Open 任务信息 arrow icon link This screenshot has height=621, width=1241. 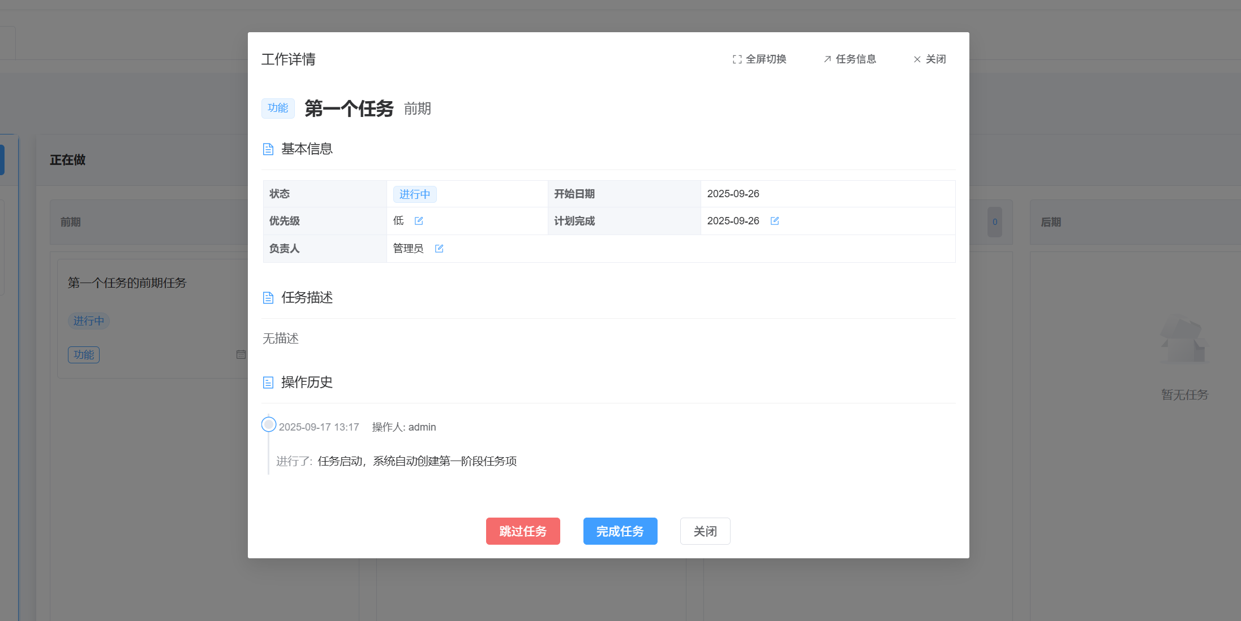[827, 59]
